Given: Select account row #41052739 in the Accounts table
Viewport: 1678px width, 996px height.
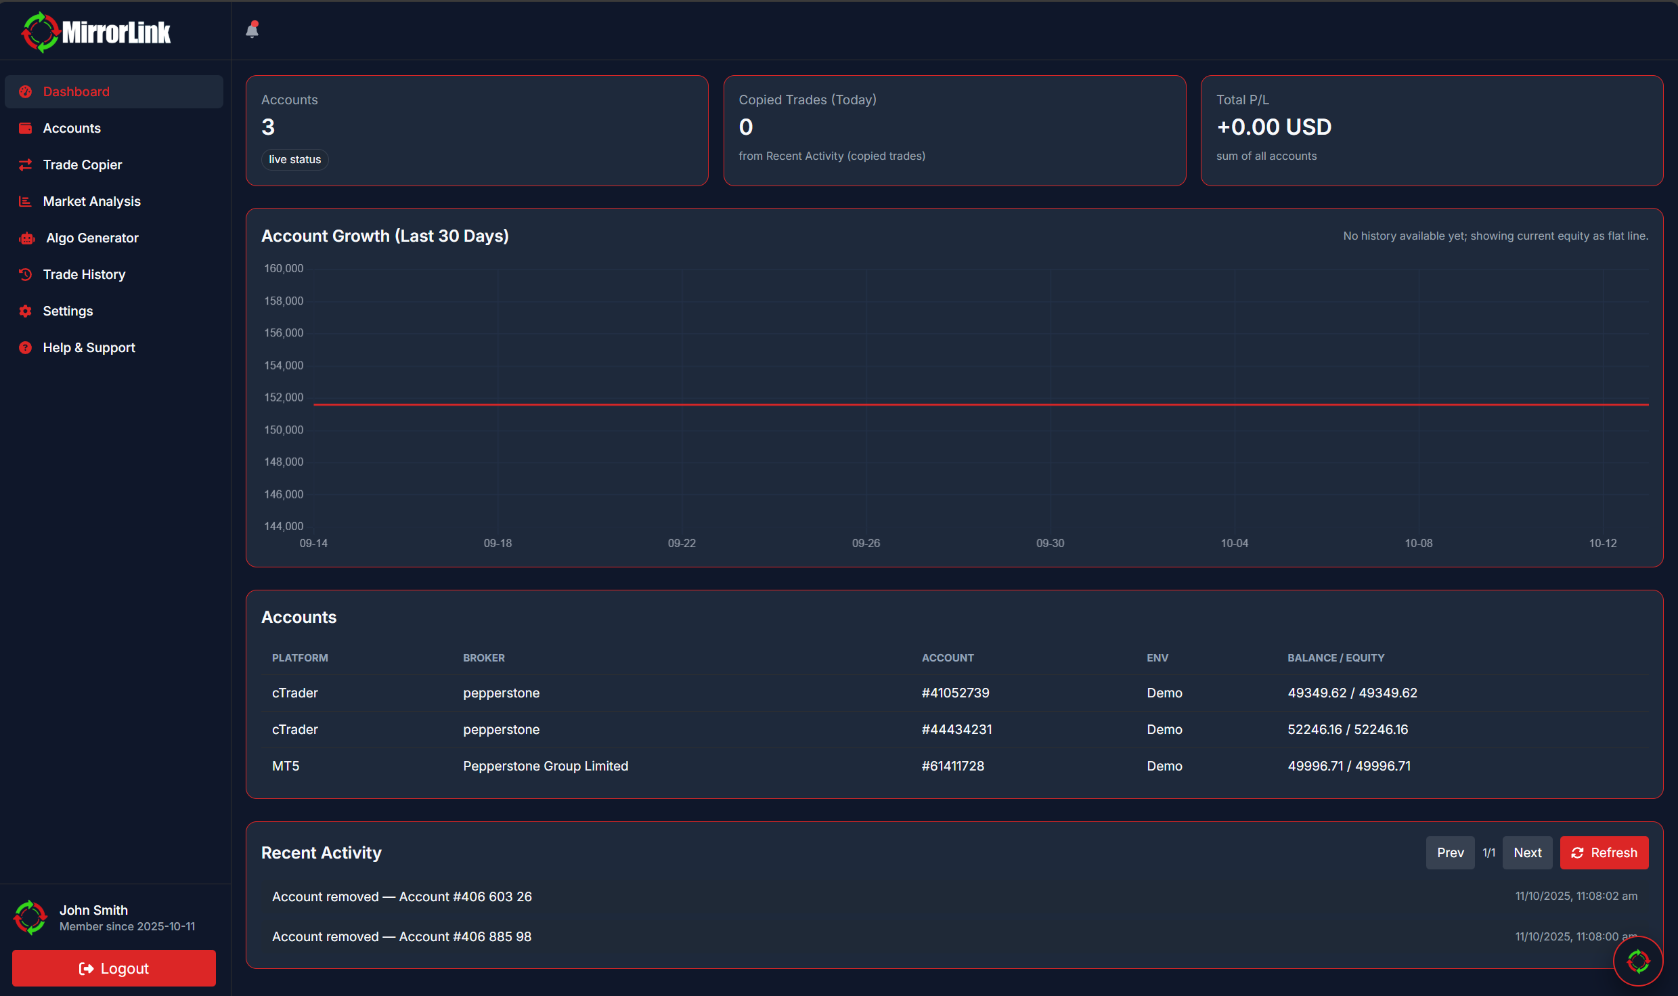Looking at the screenshot, I should [x=956, y=693].
